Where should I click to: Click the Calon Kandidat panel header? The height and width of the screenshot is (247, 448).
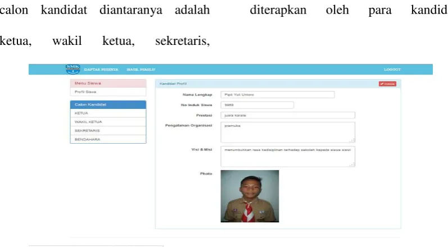[108, 104]
